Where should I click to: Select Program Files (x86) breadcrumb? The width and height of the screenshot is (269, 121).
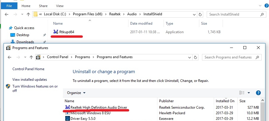pyautogui.click(x=87, y=14)
